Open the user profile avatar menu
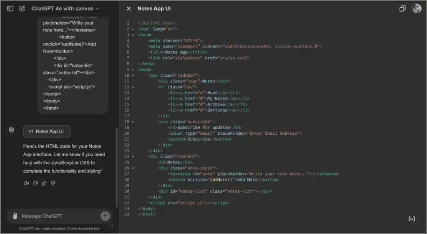Screen dimensions: 427x234 (x=417, y=8)
